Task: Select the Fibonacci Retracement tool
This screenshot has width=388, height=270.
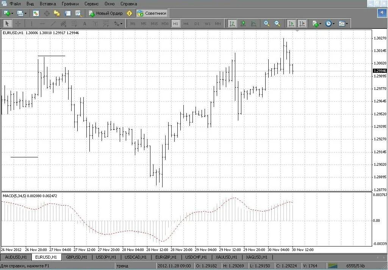Action: [74, 24]
